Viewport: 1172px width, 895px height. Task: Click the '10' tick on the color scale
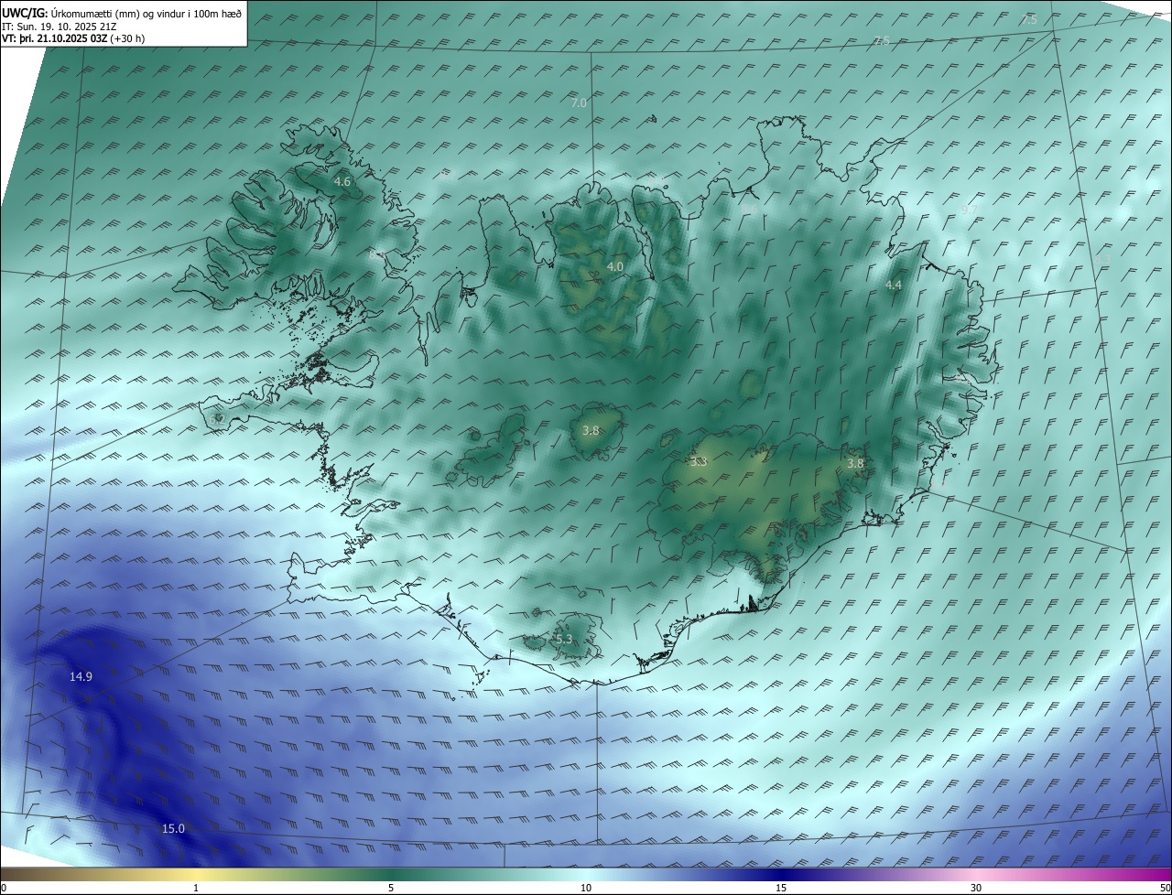point(586,888)
